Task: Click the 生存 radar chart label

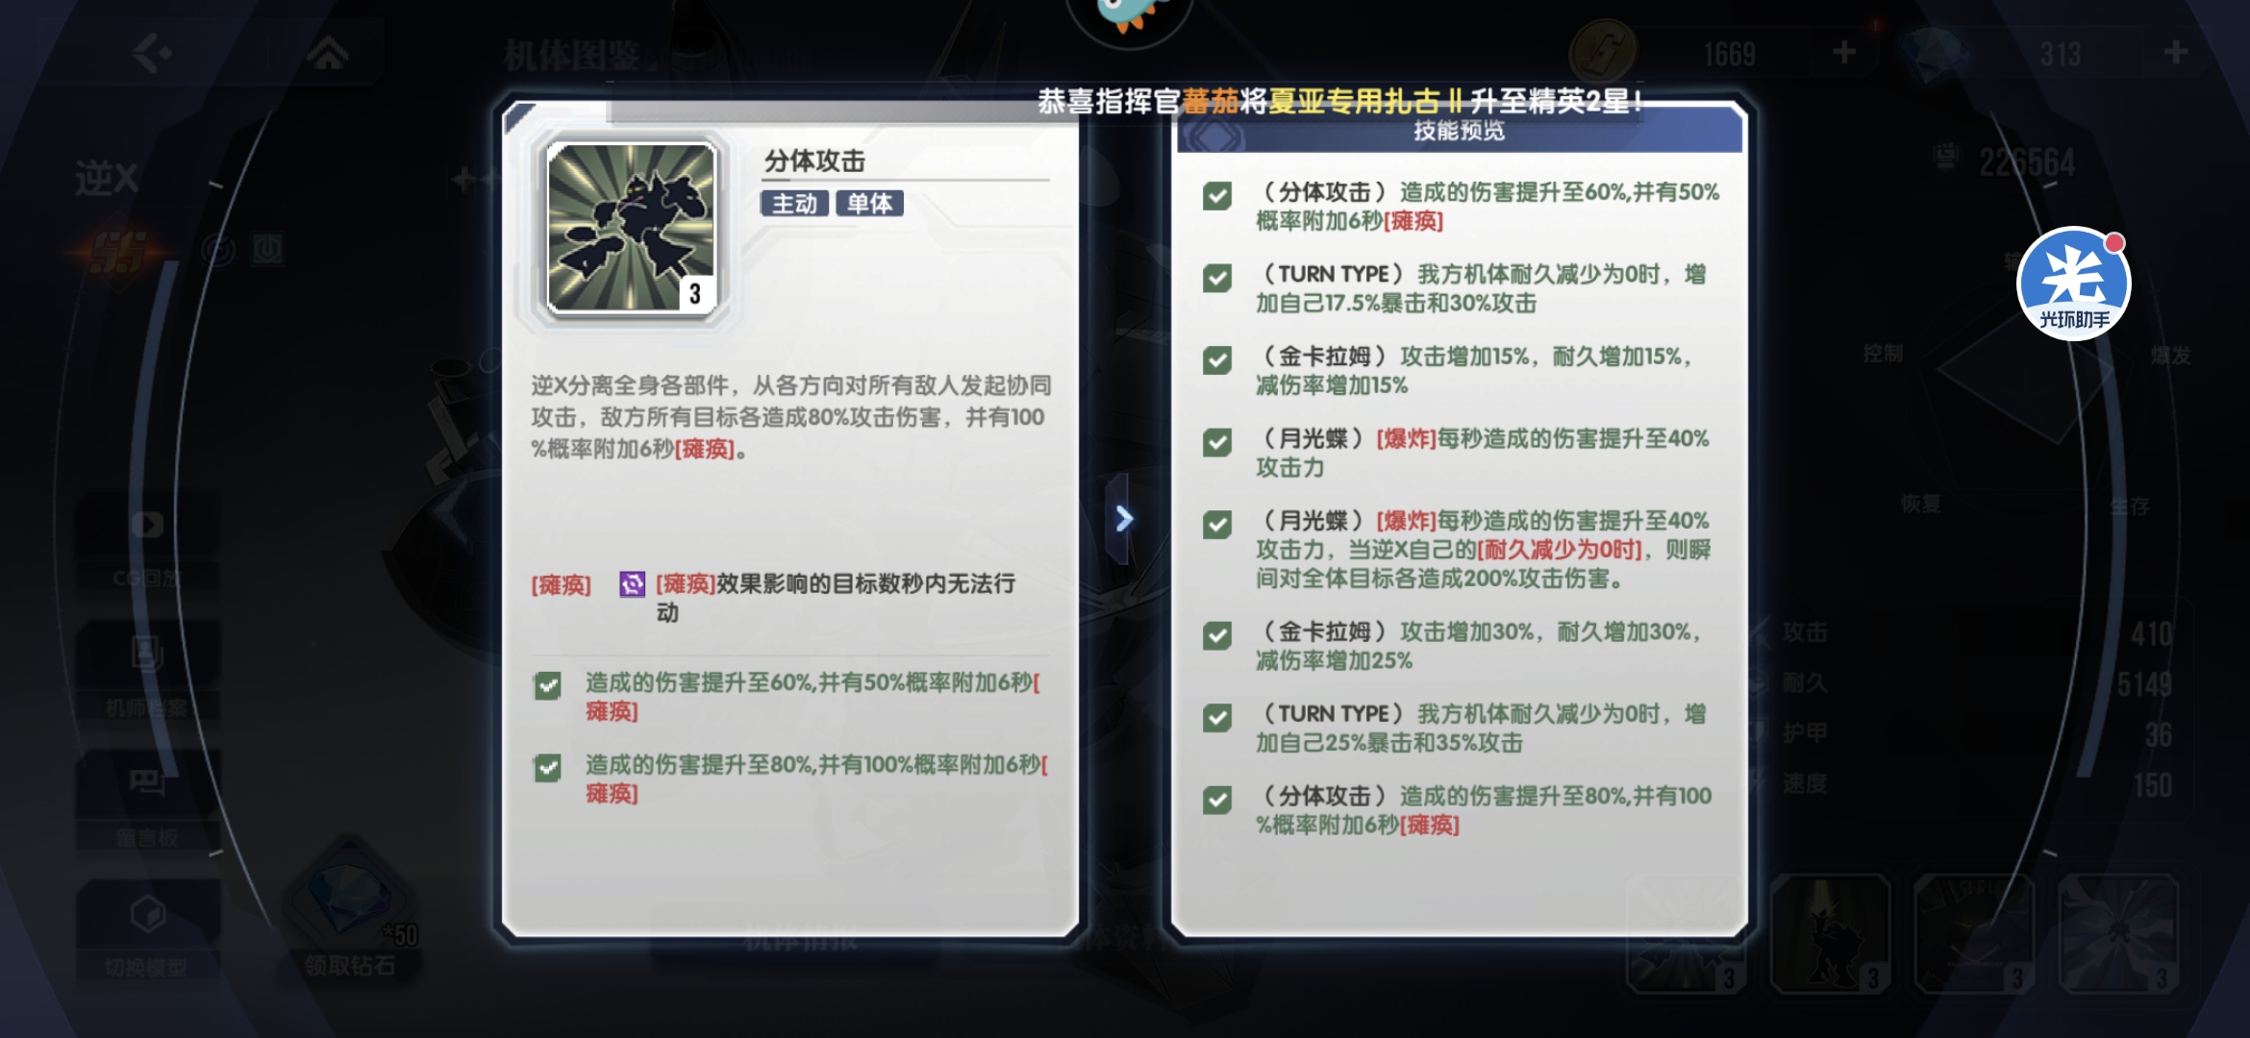Action: (2129, 506)
